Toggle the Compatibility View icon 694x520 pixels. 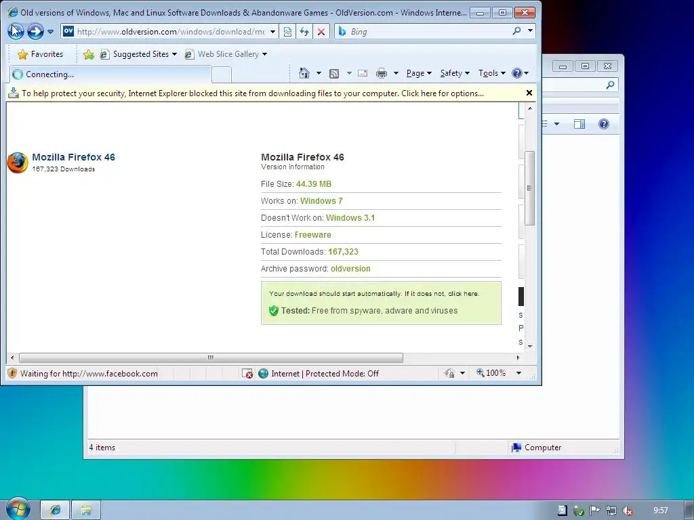click(x=287, y=32)
